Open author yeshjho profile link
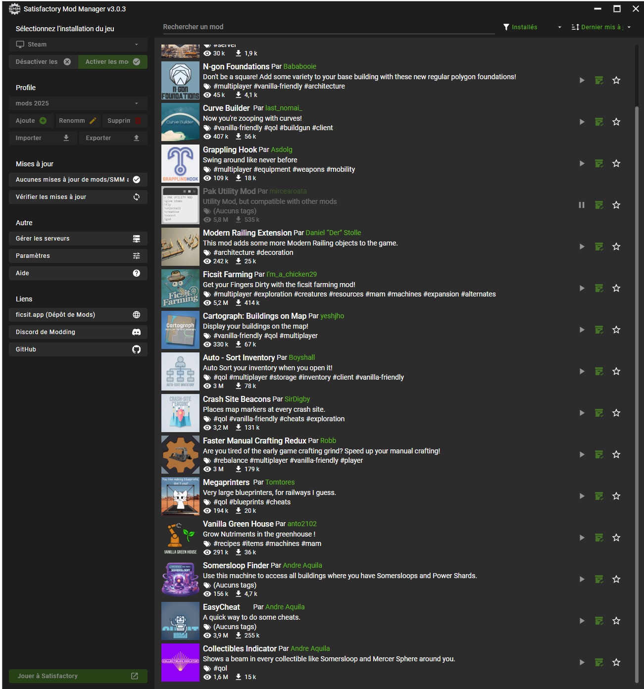 332,316
